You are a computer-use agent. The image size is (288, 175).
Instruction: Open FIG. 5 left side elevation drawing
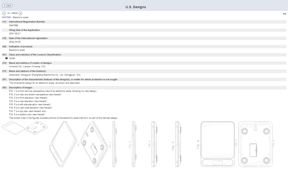tap(154, 144)
